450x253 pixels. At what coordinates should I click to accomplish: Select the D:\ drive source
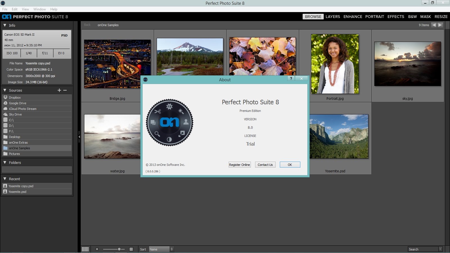coord(37,126)
